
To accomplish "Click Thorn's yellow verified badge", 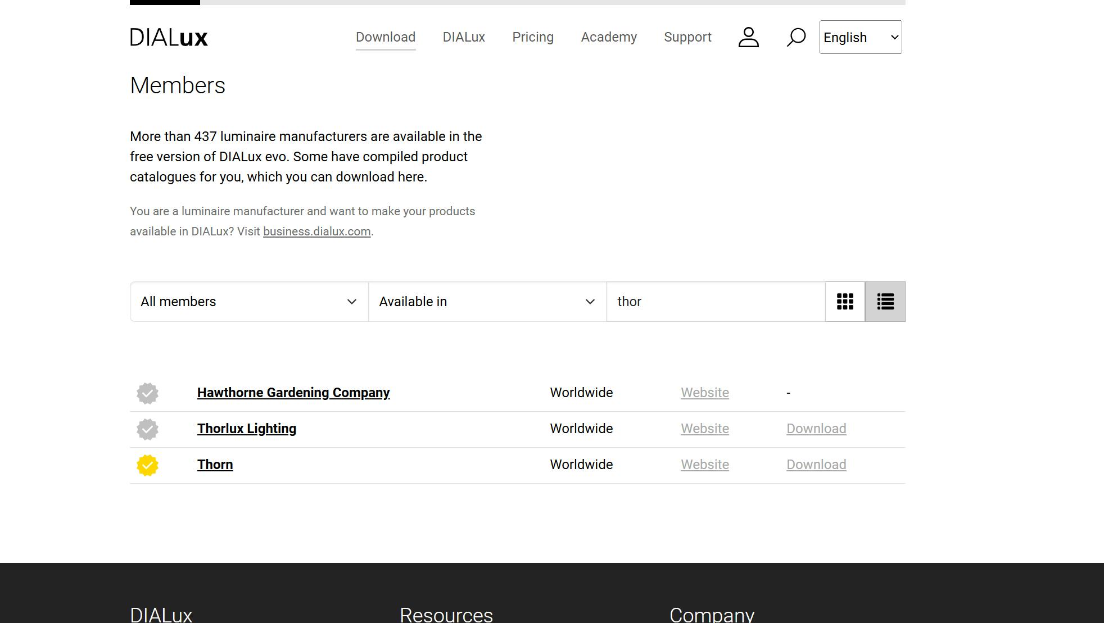I will 147,465.
